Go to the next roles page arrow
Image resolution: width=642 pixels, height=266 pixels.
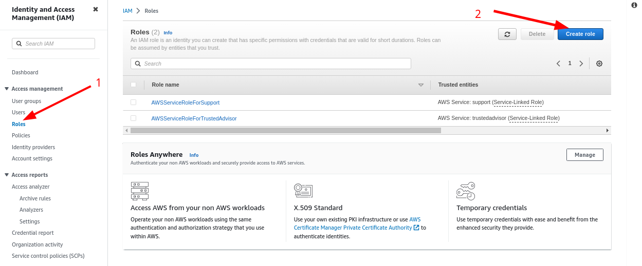click(581, 64)
